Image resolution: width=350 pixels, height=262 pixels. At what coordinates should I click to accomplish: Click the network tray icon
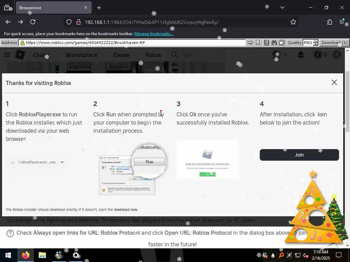pyautogui.click(x=297, y=255)
